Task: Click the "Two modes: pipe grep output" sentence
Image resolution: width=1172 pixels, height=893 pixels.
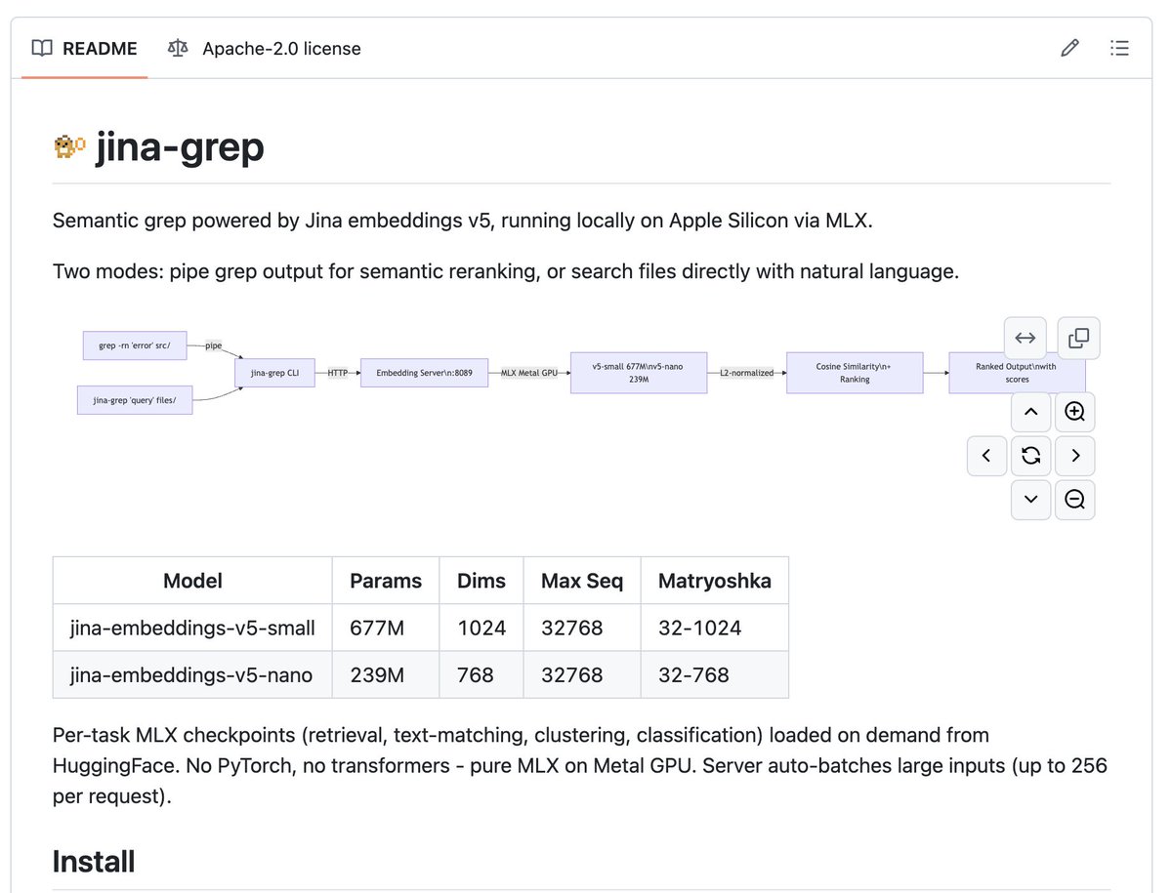Action: pyautogui.click(x=506, y=271)
